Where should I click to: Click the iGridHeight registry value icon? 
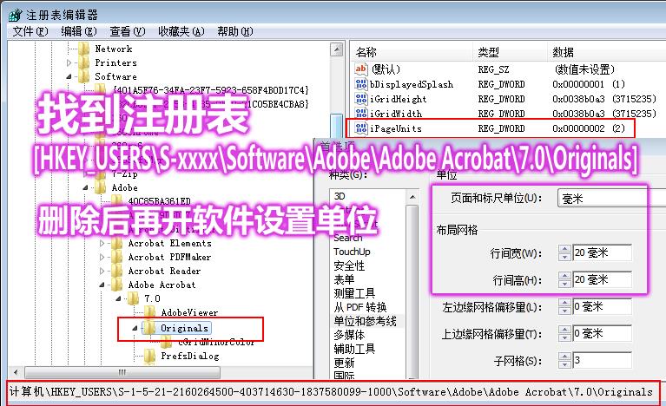coord(361,99)
